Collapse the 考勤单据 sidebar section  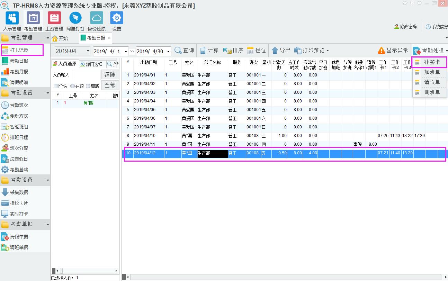pos(48,224)
